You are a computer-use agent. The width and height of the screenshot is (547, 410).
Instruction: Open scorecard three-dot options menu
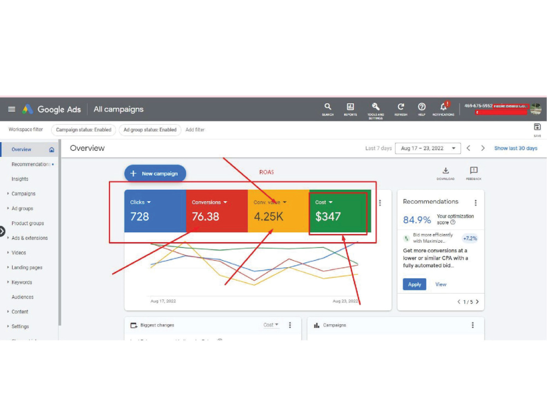click(380, 203)
